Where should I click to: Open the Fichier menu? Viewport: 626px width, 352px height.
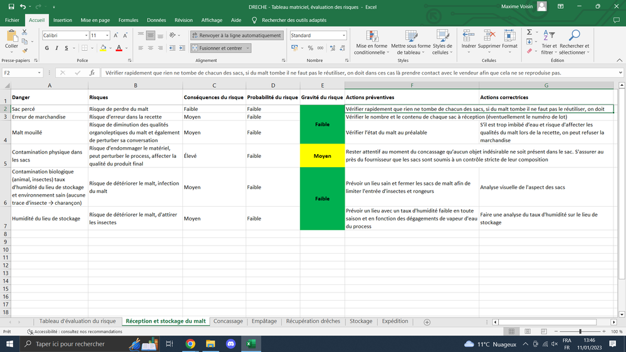pos(12,20)
